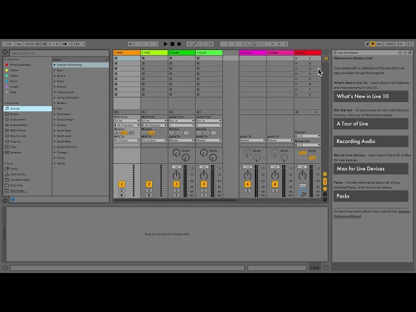Screen dimensions: 416x312
Task: Toggle the Mixer section show button
Action: coord(325,188)
